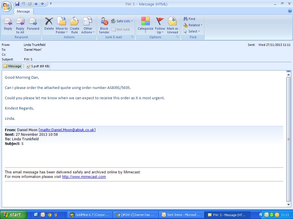Click Create Rule icon

click(75, 25)
